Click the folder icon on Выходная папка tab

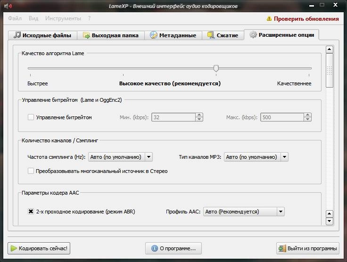(86, 35)
